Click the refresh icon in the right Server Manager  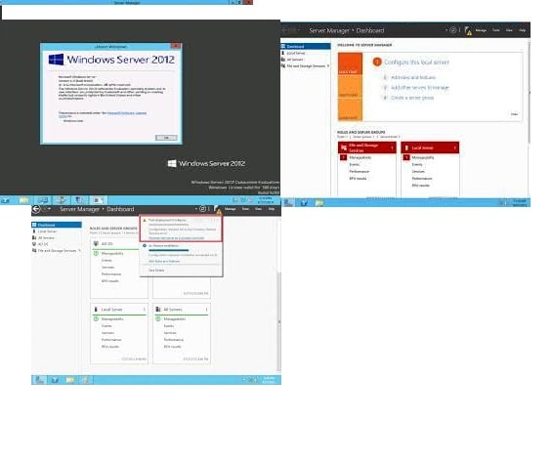click(x=453, y=30)
